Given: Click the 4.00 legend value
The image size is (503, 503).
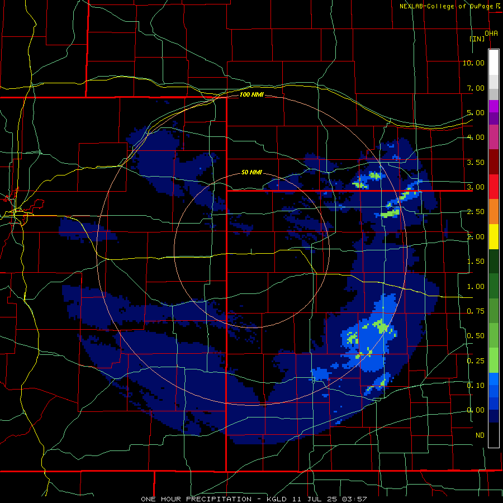Looking at the screenshot, I should click(x=476, y=137).
